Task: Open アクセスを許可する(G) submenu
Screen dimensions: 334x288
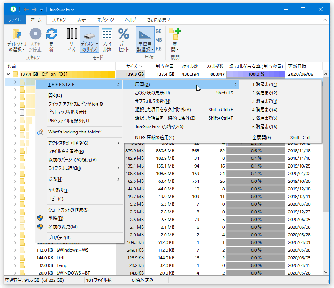Action: 79,143
